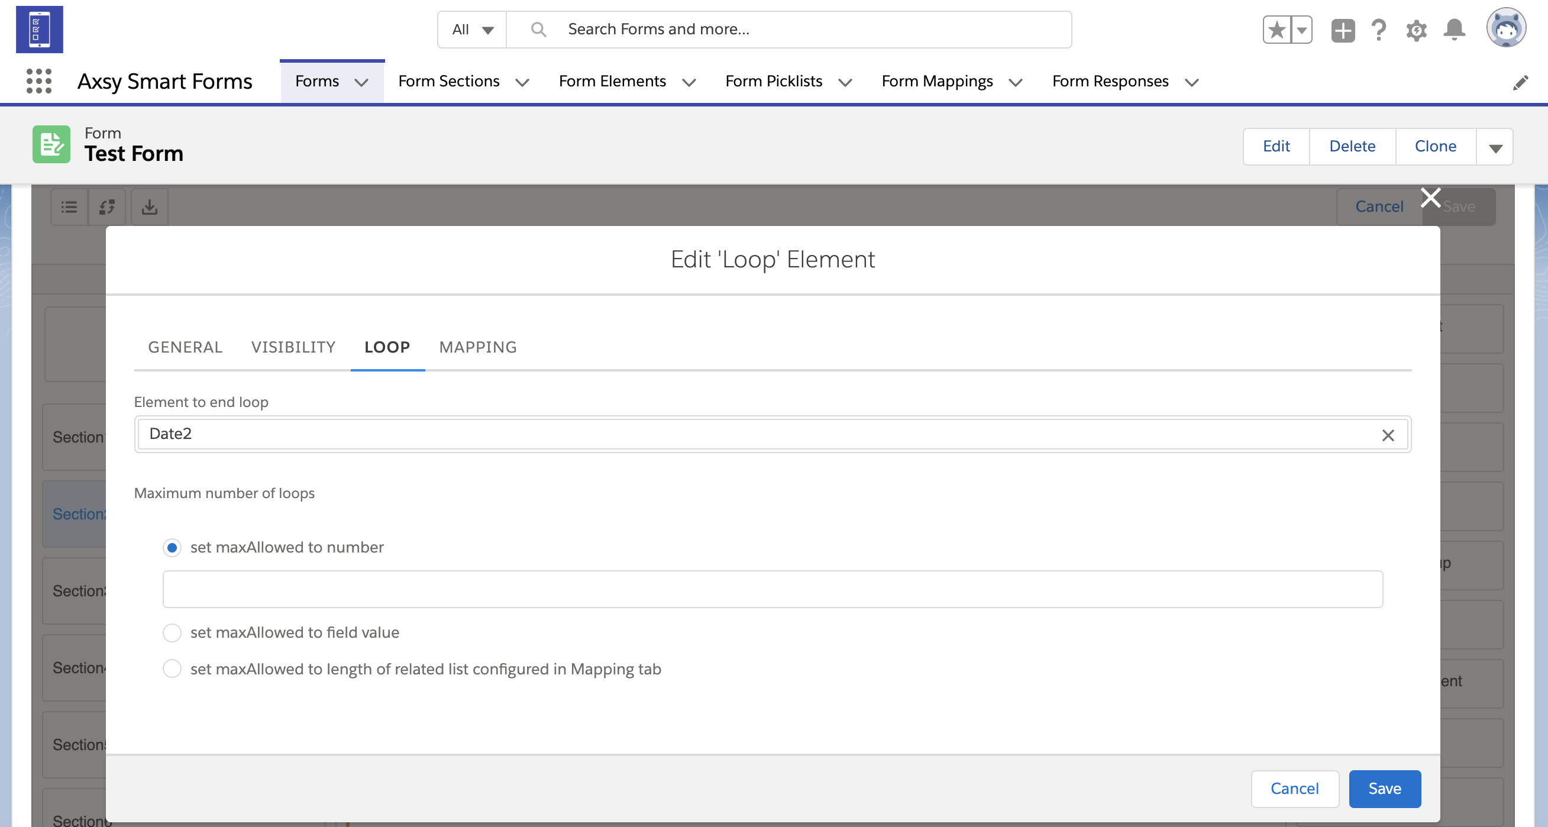Screen dimensions: 1548x827
Task: Switch to the MAPPING tab
Action: (x=478, y=347)
